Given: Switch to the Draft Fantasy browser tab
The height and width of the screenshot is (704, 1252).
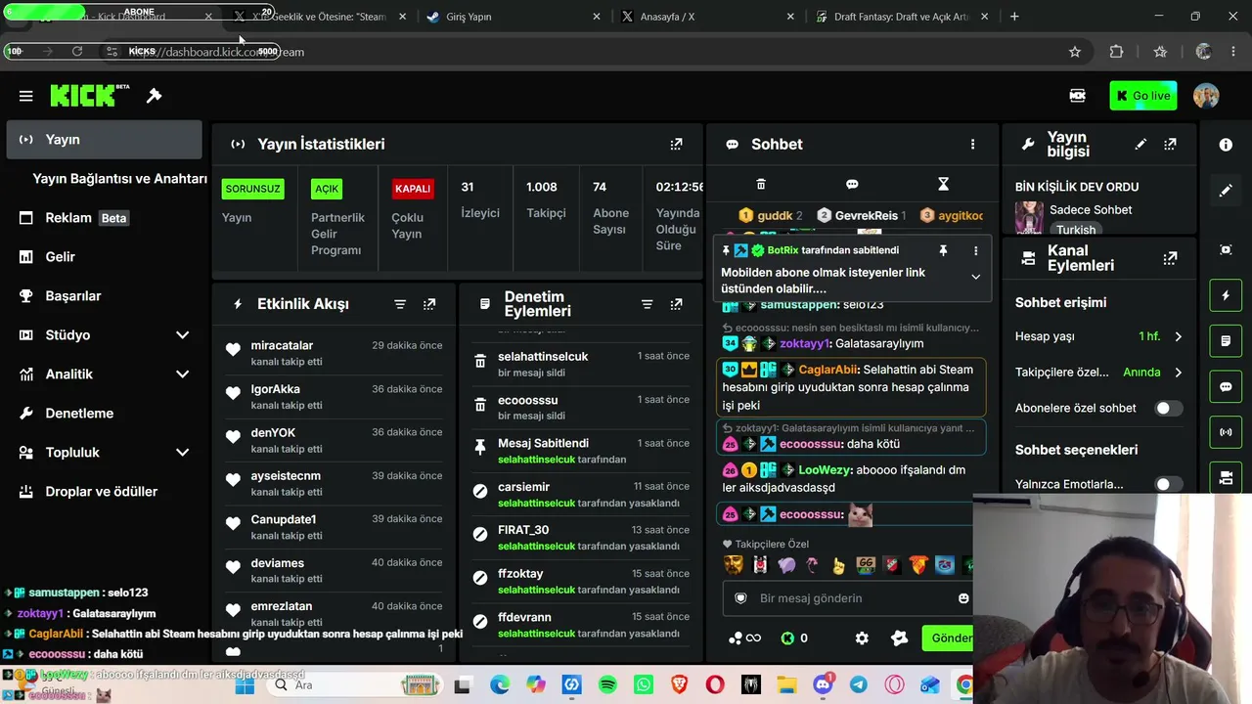Looking at the screenshot, I should pos(902,17).
